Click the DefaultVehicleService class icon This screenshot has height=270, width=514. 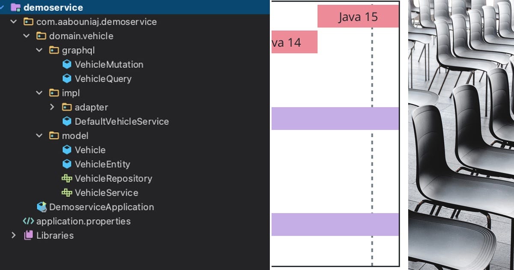click(67, 121)
